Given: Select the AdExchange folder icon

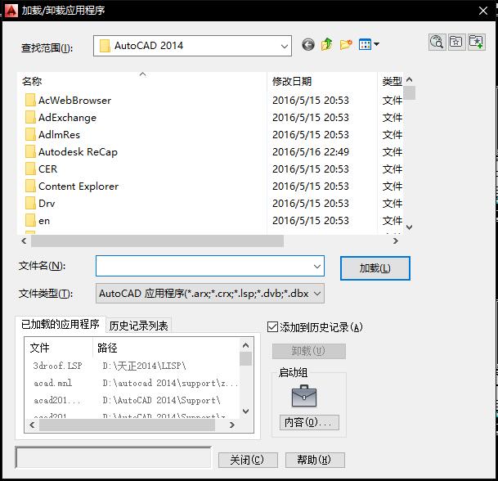Looking at the screenshot, I should click(x=30, y=117).
